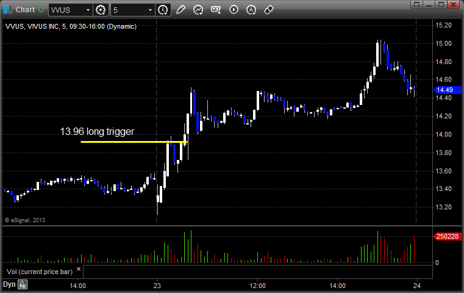
Task: Toggle the lock icon beside Dyn
Action: click(x=23, y=284)
